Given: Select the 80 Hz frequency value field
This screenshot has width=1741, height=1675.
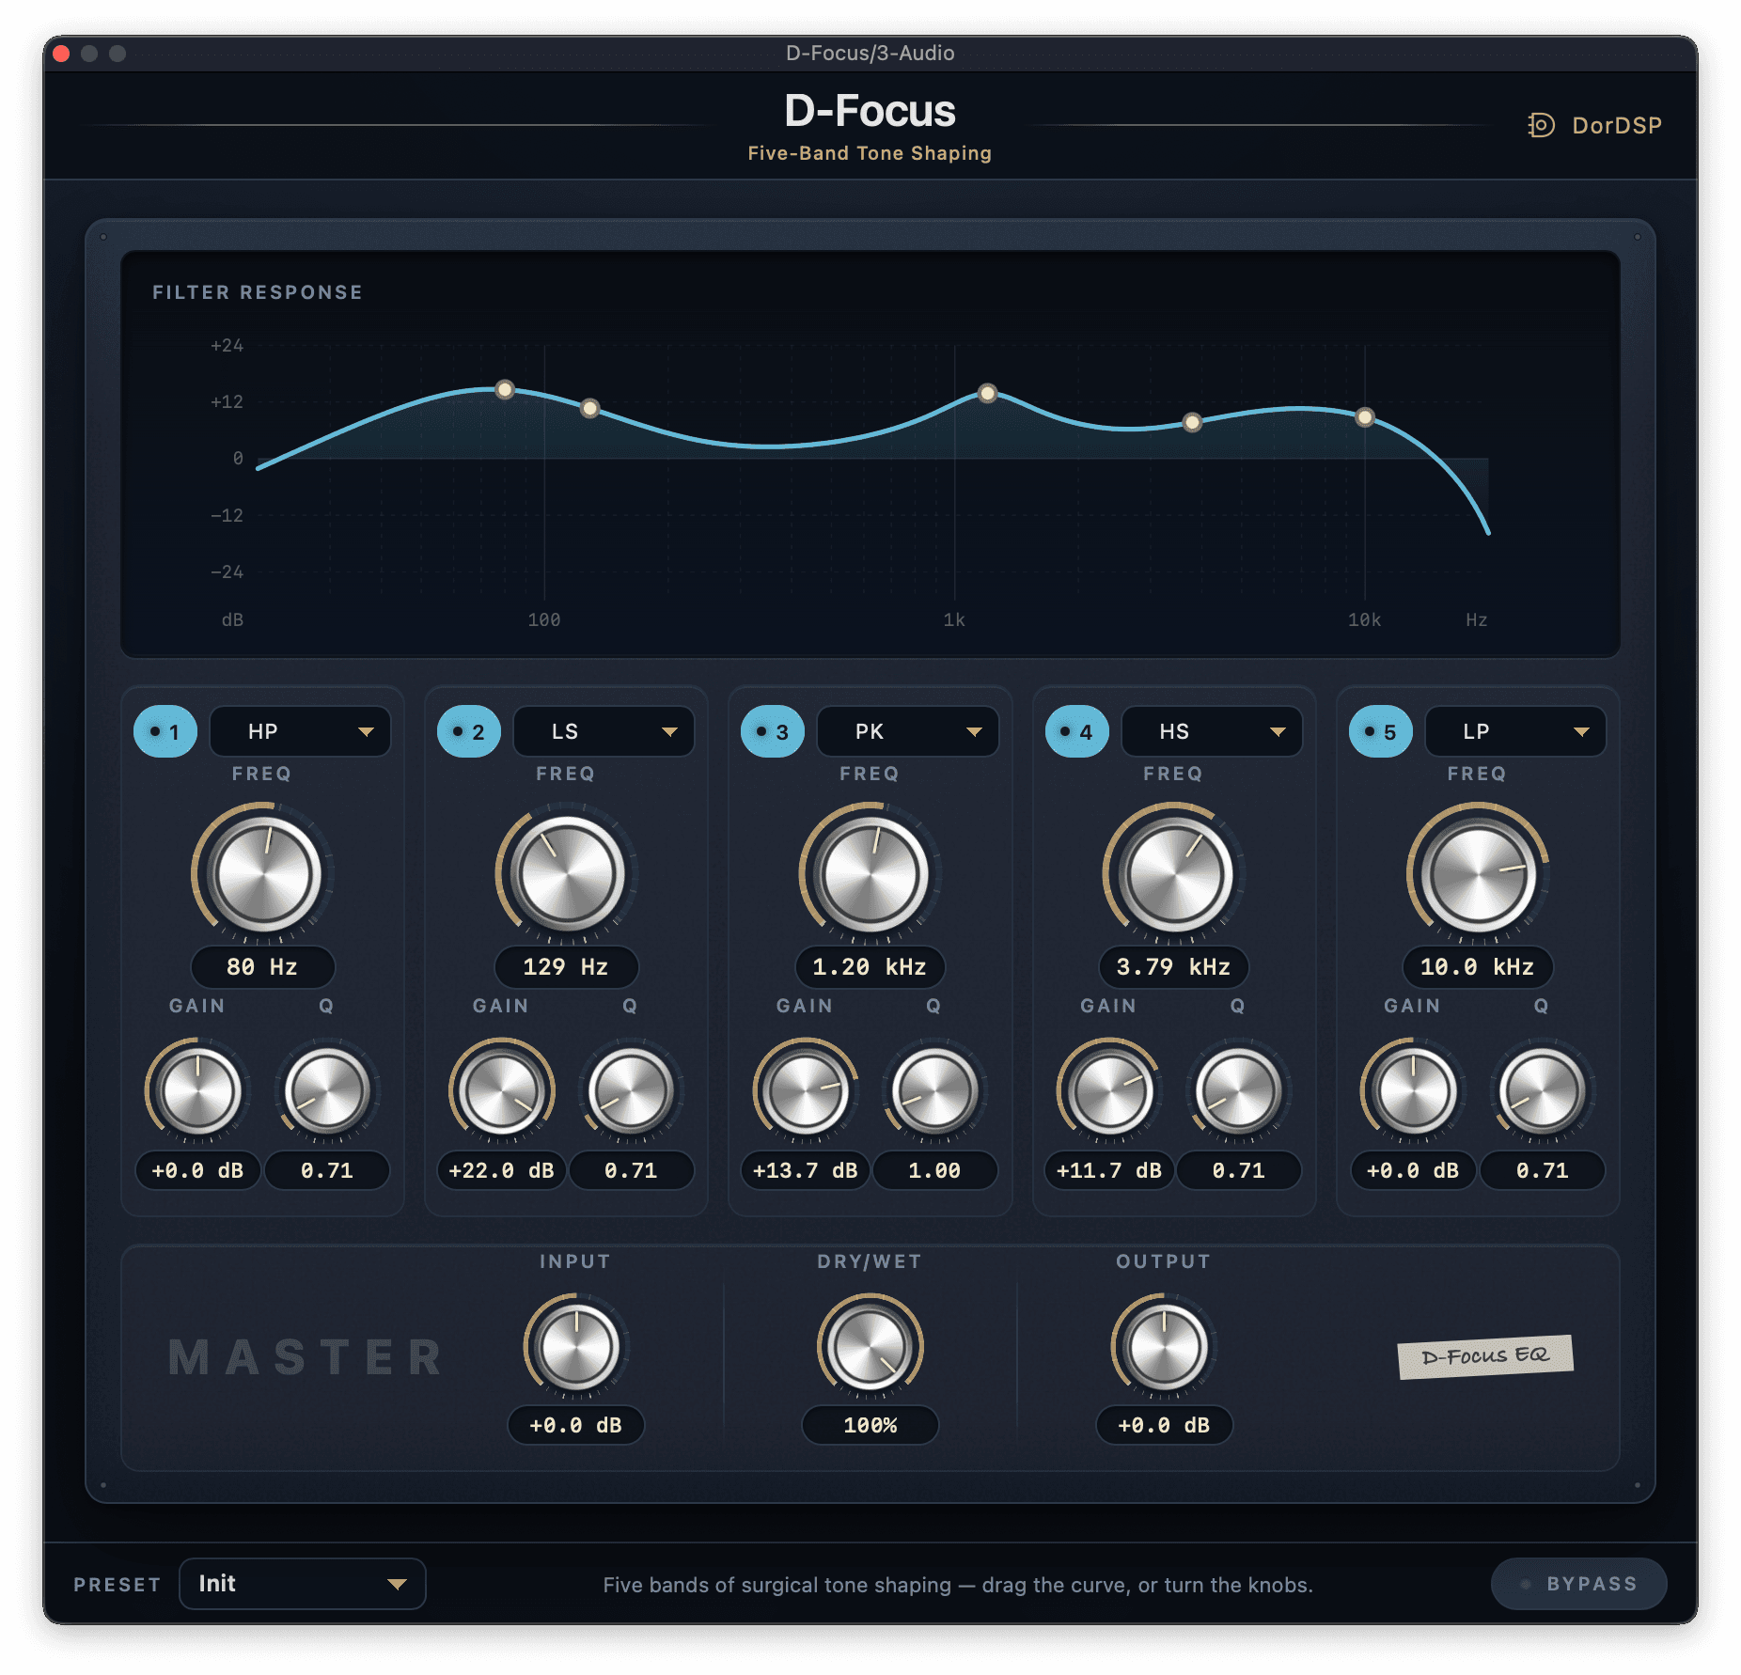Looking at the screenshot, I should point(263,966).
